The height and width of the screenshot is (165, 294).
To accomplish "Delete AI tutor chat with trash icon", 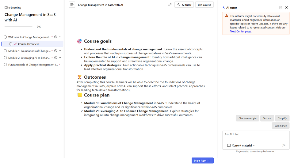I will click(x=280, y=7).
